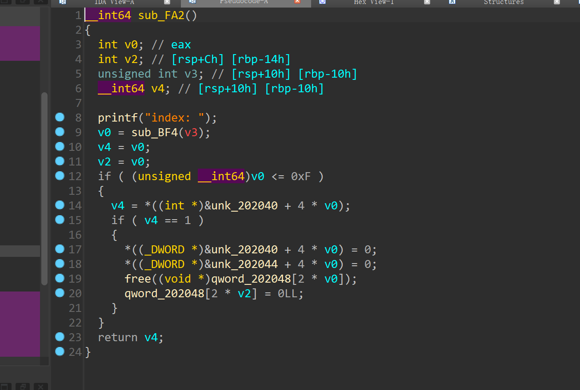Toggle breakpoint dot on line 14

[60, 205]
